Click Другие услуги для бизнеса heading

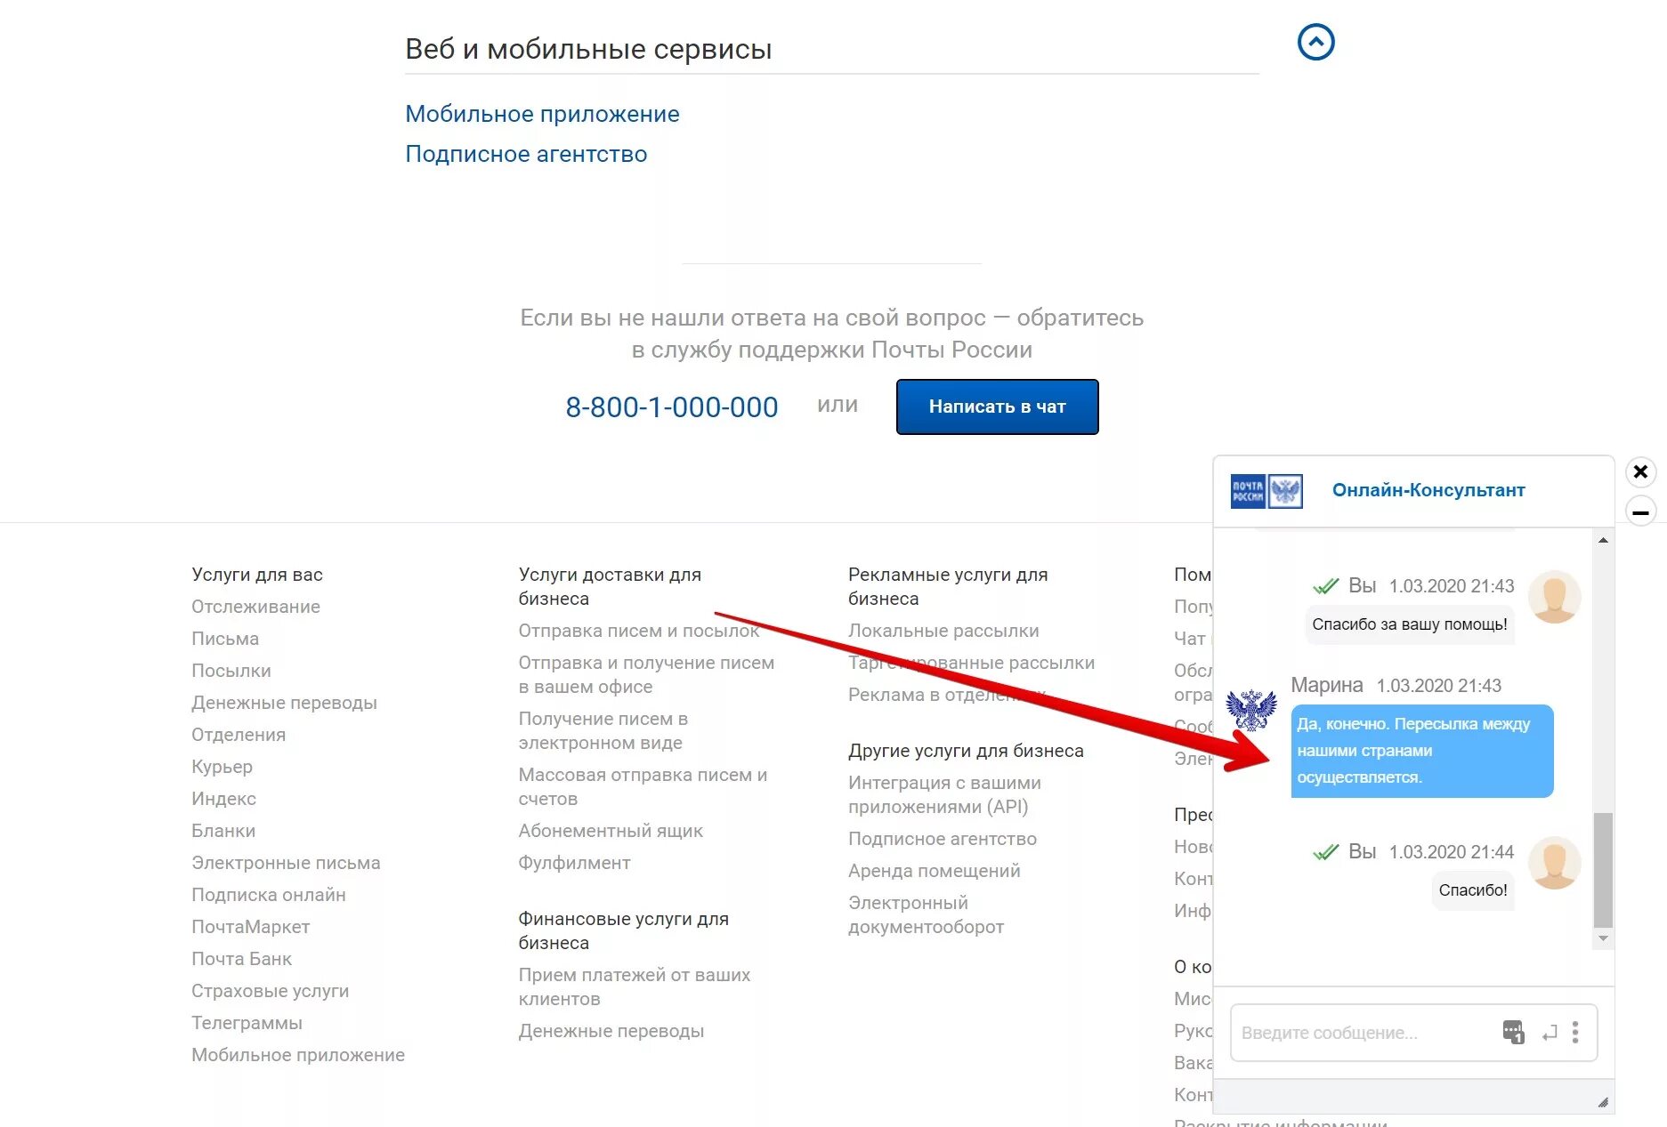(x=966, y=751)
